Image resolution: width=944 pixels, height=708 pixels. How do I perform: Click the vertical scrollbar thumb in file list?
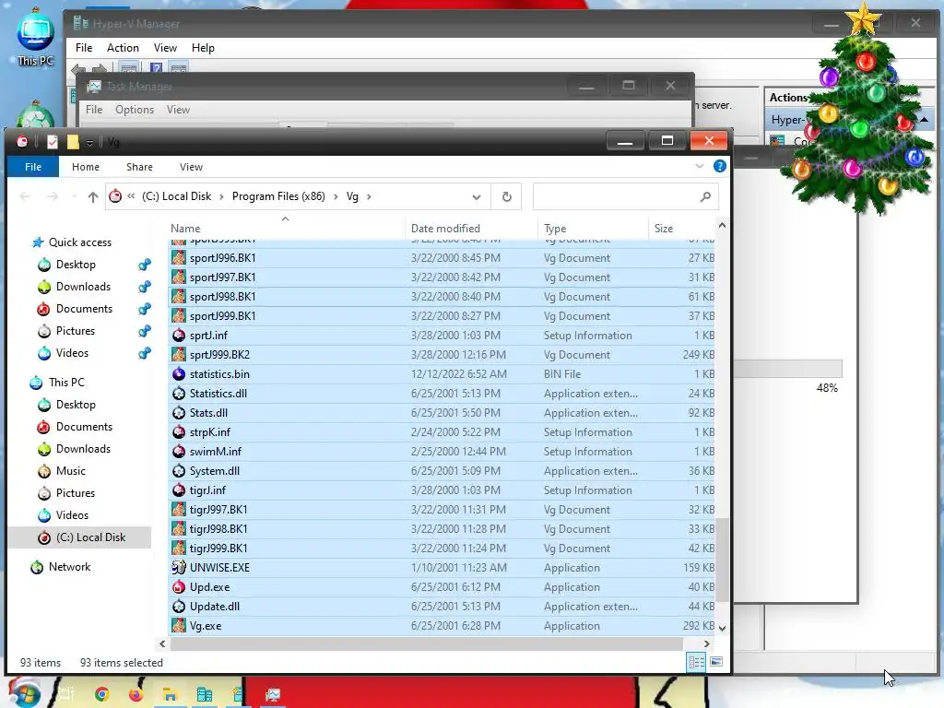click(723, 560)
